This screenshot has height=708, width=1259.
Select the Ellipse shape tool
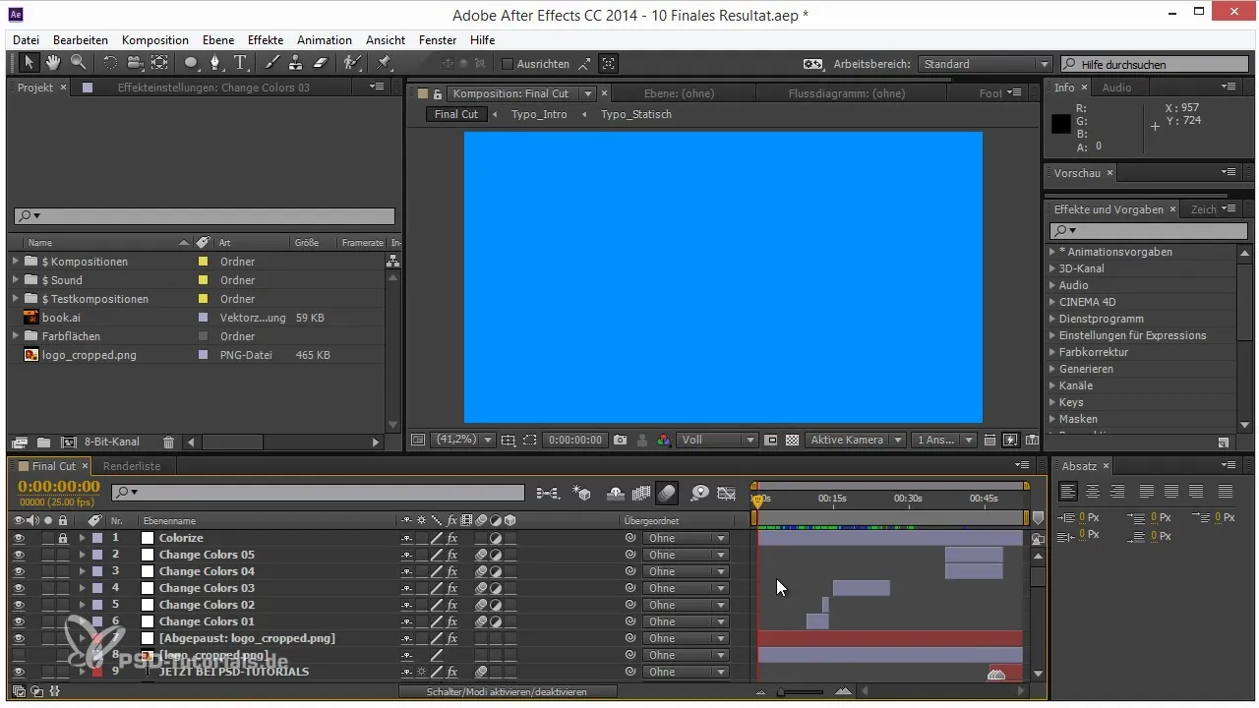[192, 63]
